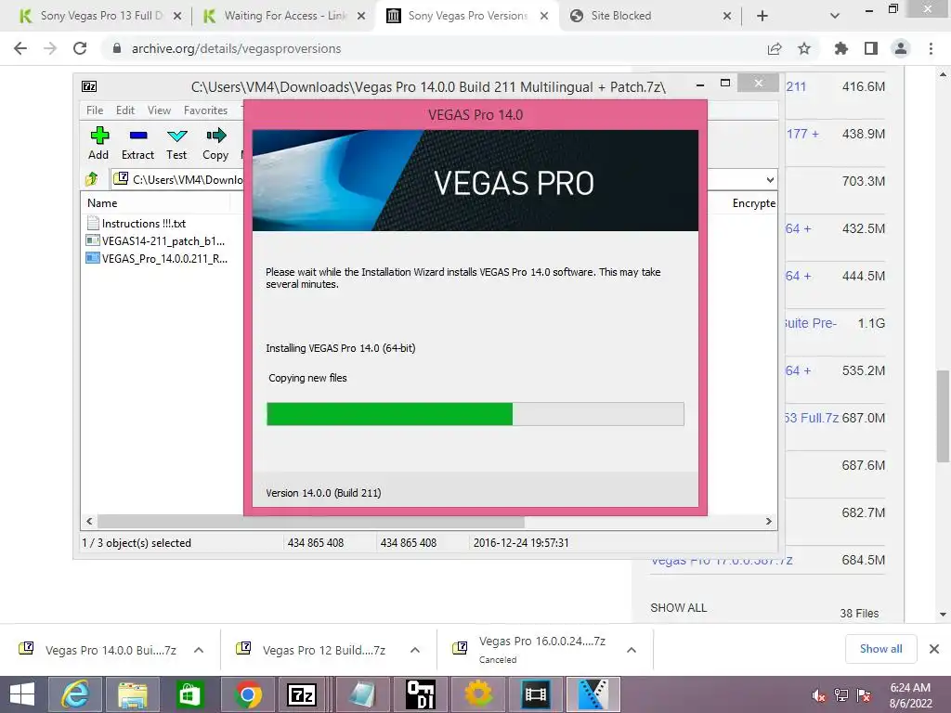Click the Encrypted column header
This screenshot has width=951, height=713.
(753, 203)
